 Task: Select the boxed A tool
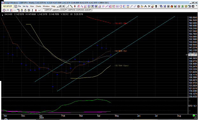(96, 6)
